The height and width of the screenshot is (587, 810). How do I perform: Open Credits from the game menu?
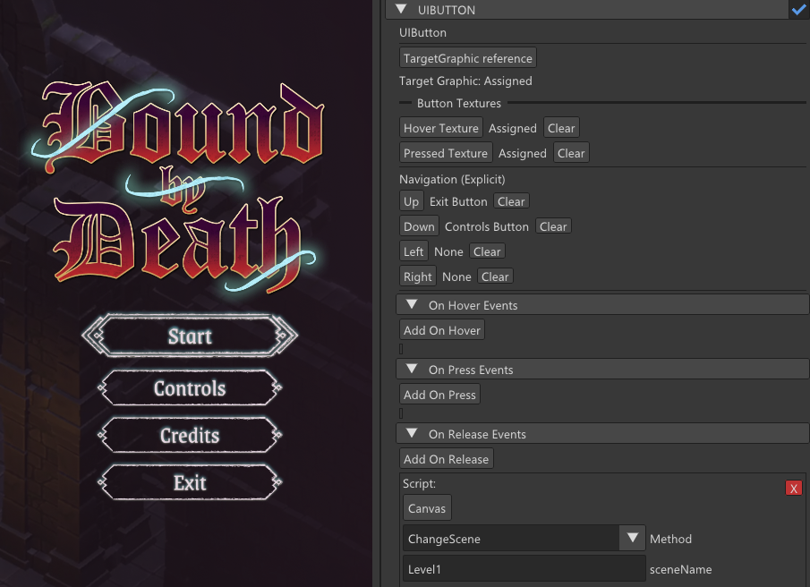pyautogui.click(x=190, y=435)
